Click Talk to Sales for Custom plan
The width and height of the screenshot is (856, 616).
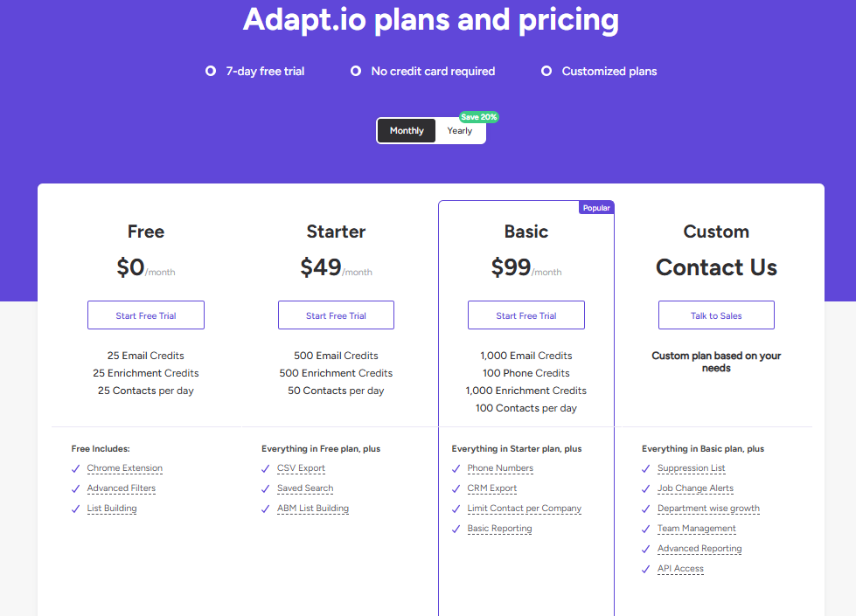(x=716, y=315)
